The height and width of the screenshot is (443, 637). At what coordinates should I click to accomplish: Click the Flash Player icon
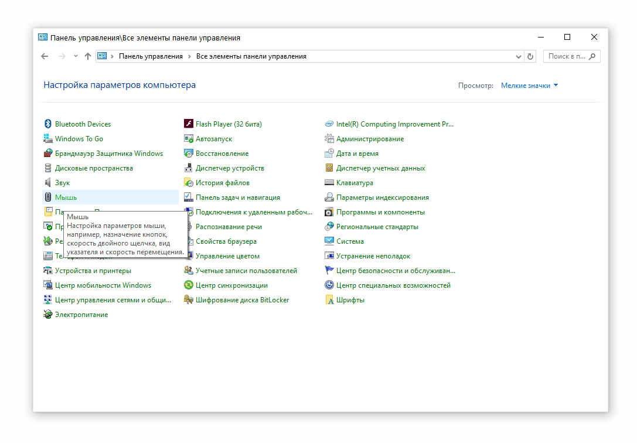(189, 124)
